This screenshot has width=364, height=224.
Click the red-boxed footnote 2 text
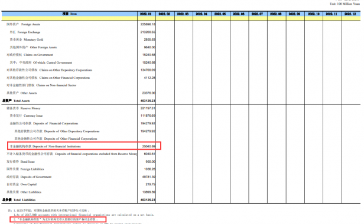(x=56, y=219)
